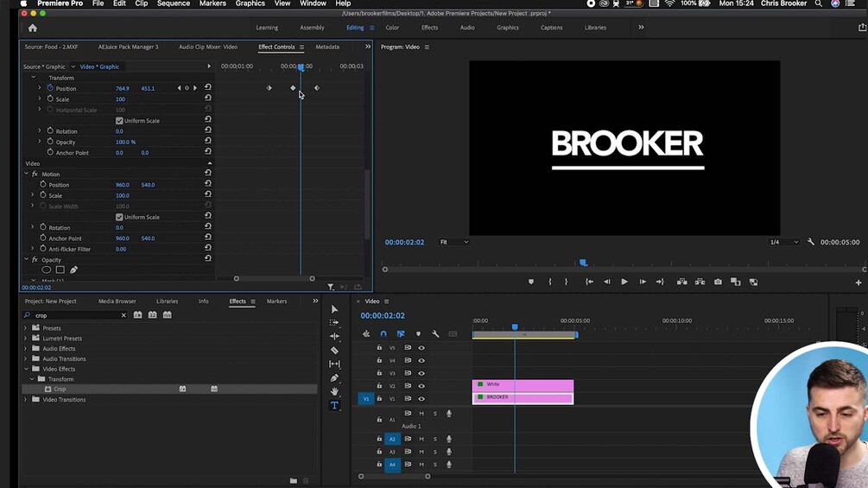Choose free draw bezier mask pen
The height and width of the screenshot is (488, 868).
(73, 270)
